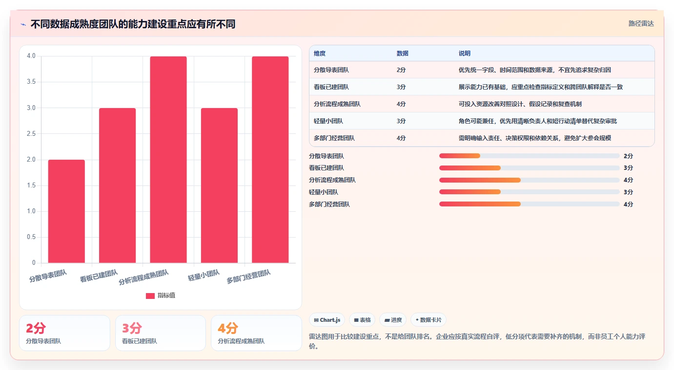This screenshot has height=370, width=674.
Task: Click 角色可能兼任 description cell
Action: (x=538, y=121)
